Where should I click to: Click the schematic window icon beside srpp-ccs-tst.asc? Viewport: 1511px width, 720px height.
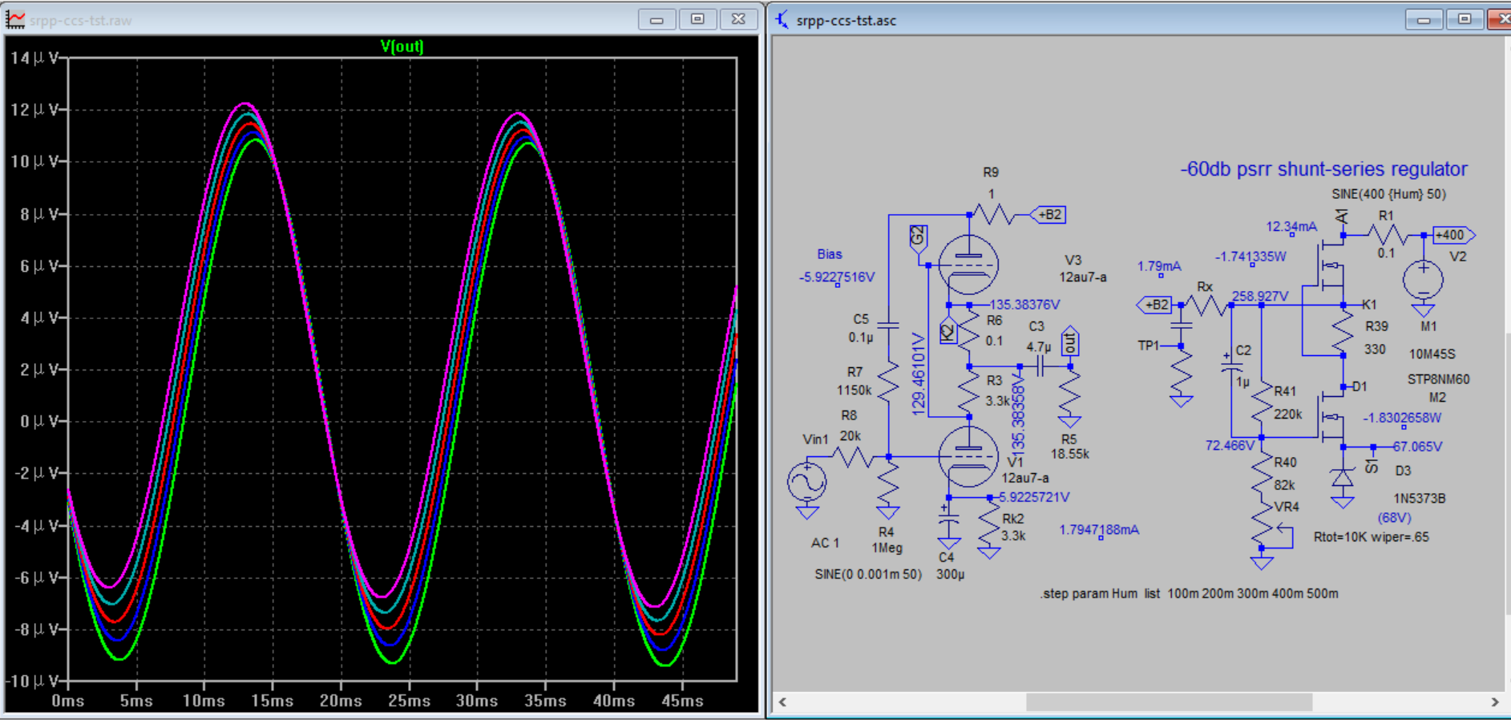point(782,20)
